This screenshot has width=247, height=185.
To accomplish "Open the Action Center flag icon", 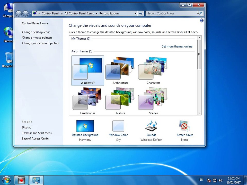I will [x=209, y=180].
